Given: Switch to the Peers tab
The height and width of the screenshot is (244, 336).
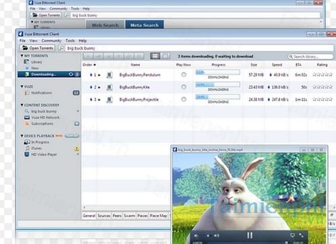Looking at the screenshot, I should coord(117,216).
